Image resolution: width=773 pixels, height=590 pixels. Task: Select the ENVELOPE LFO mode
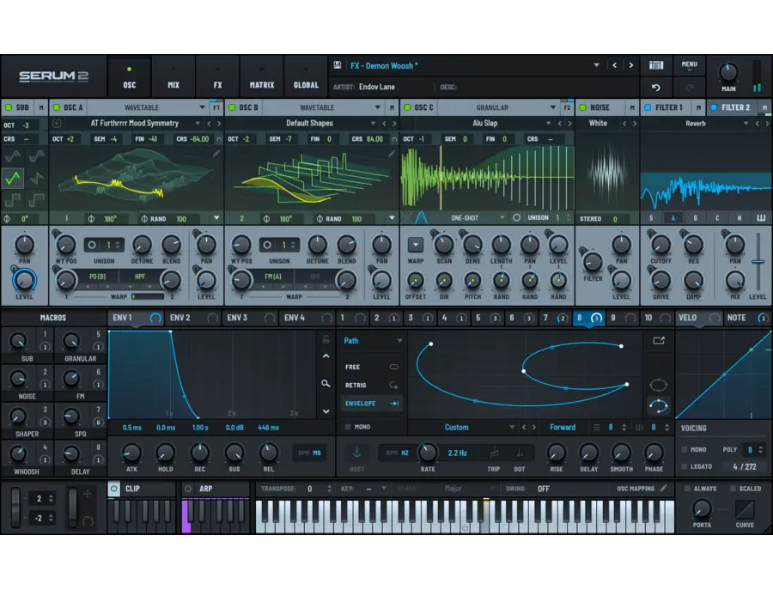click(x=372, y=403)
